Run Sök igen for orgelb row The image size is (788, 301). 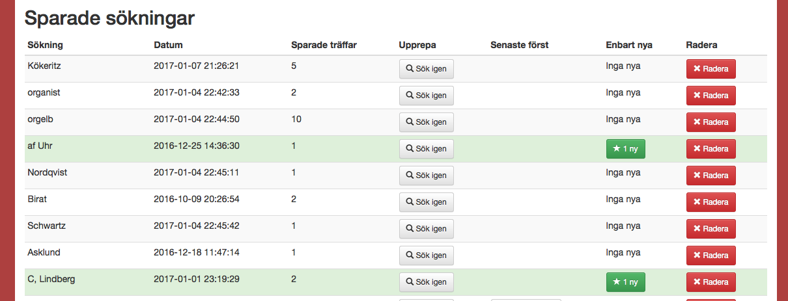coord(426,122)
